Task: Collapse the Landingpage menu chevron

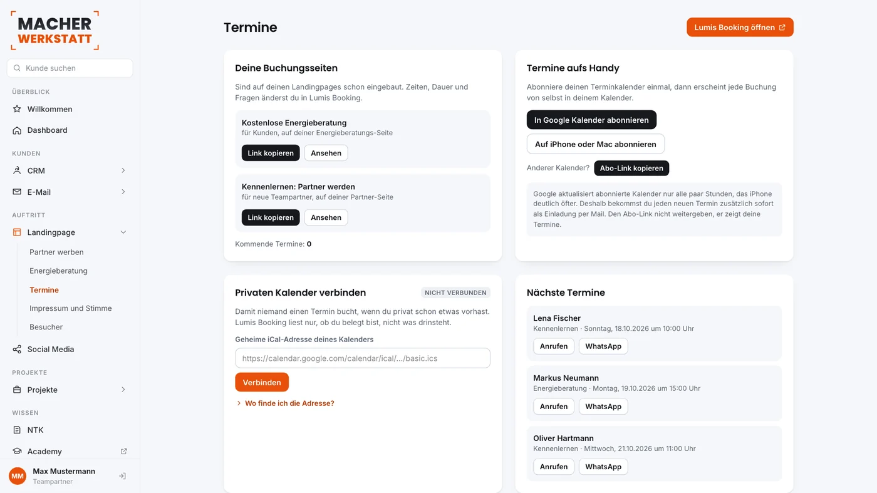Action: tap(123, 232)
